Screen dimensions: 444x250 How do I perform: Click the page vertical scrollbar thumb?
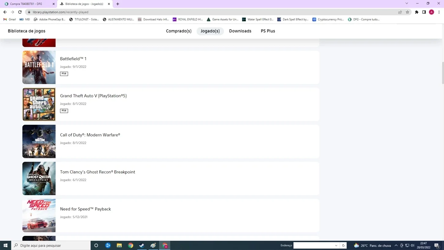(442, 73)
